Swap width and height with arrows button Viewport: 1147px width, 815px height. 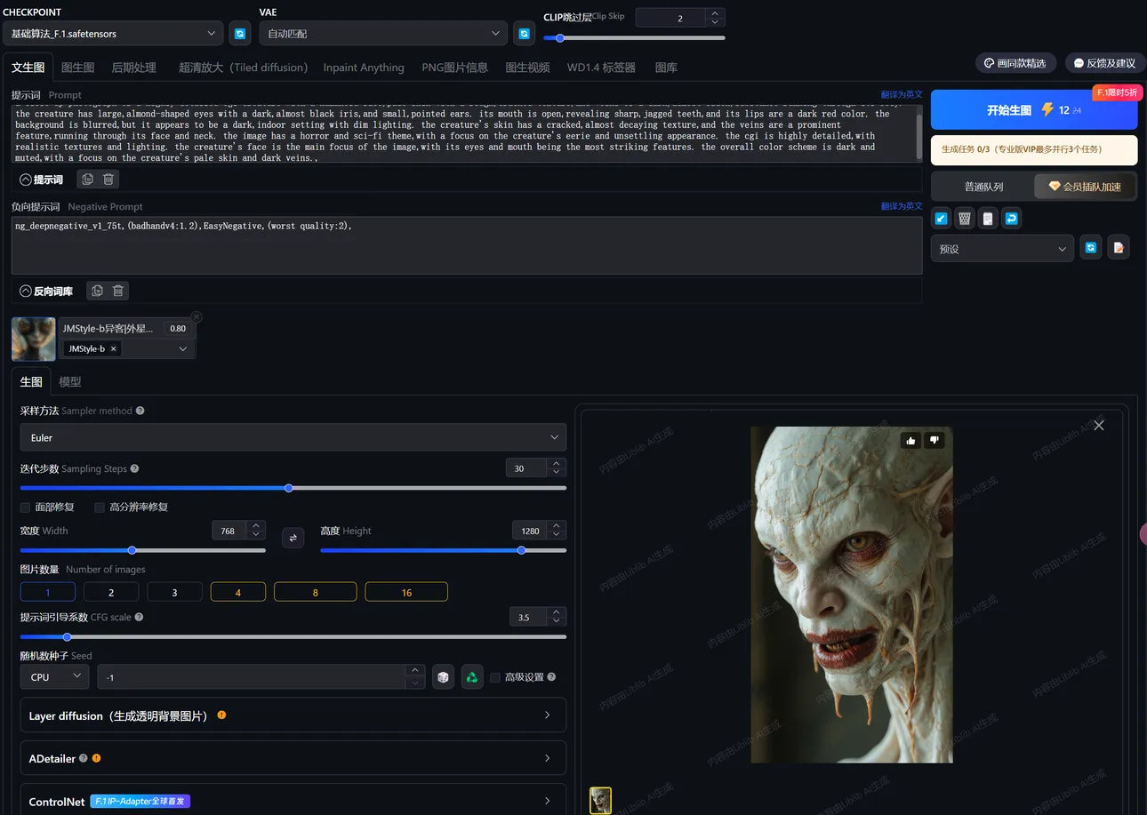(293, 538)
